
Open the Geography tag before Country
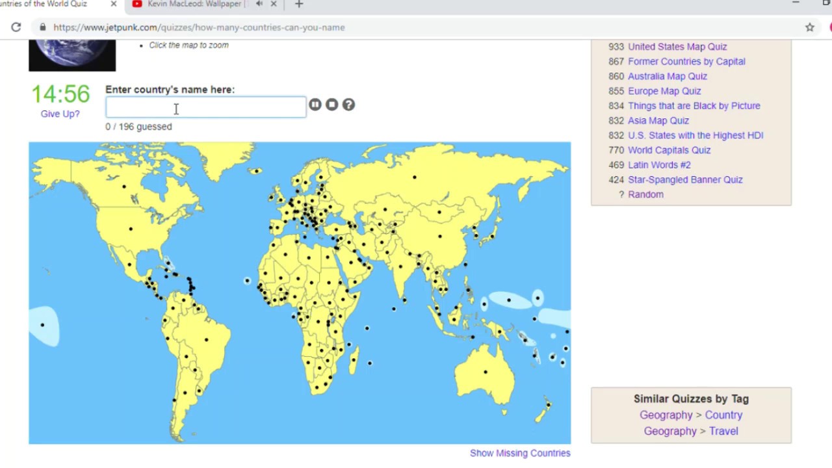(x=666, y=415)
